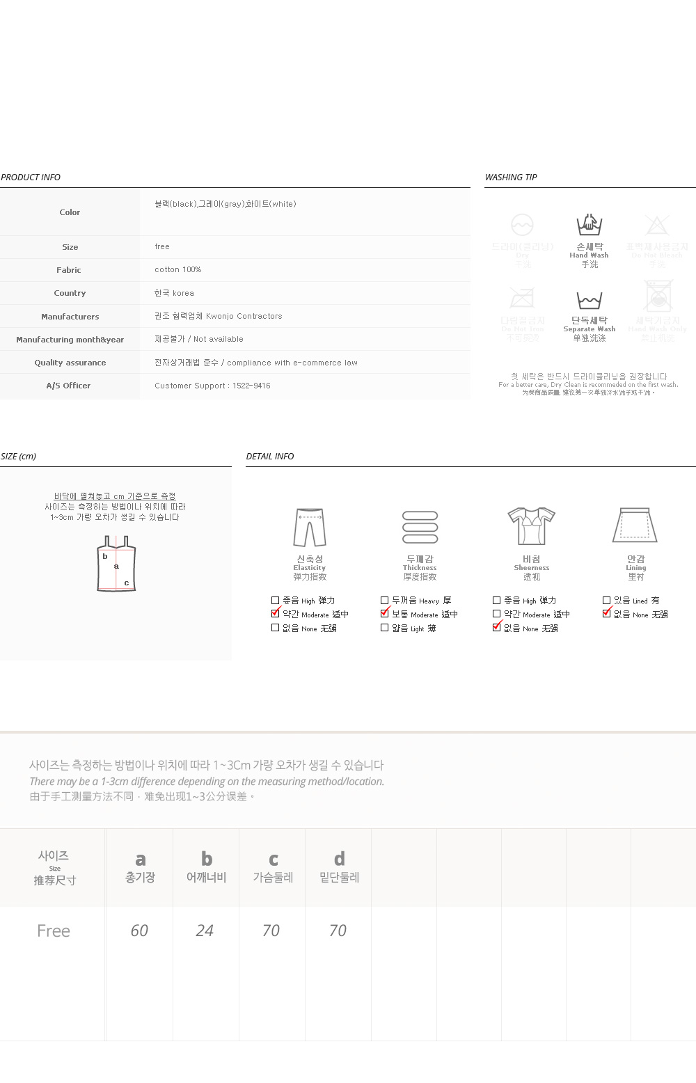The image size is (696, 1083).
Task: Toggle the None sheerness checkbox
Action: [x=496, y=628]
